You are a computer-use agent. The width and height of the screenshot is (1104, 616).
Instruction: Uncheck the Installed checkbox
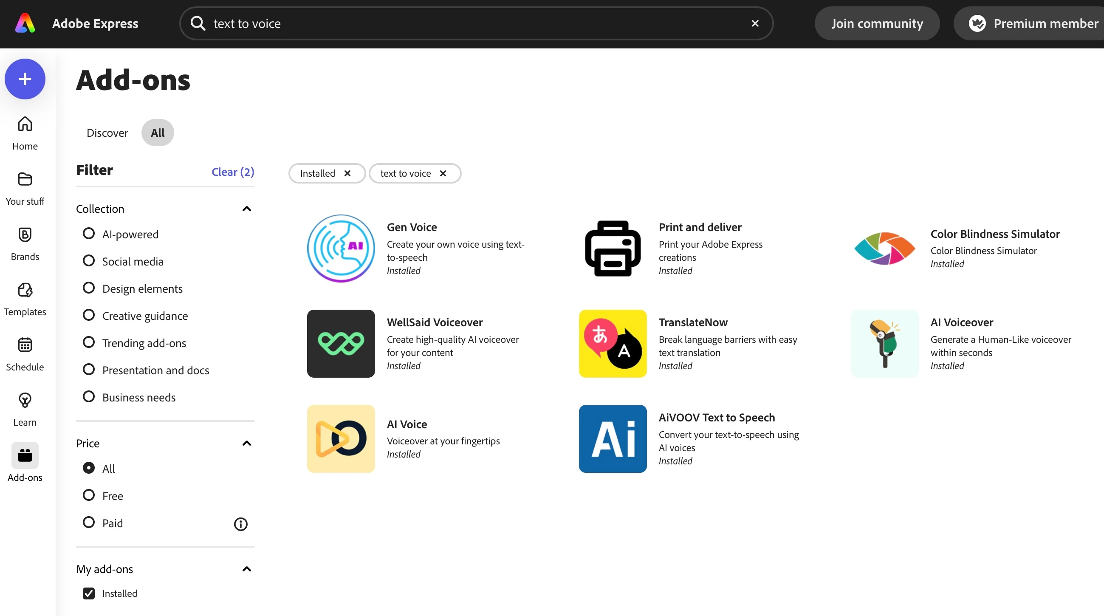tap(89, 593)
